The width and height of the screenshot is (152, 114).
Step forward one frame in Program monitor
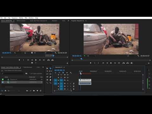tap(115, 63)
